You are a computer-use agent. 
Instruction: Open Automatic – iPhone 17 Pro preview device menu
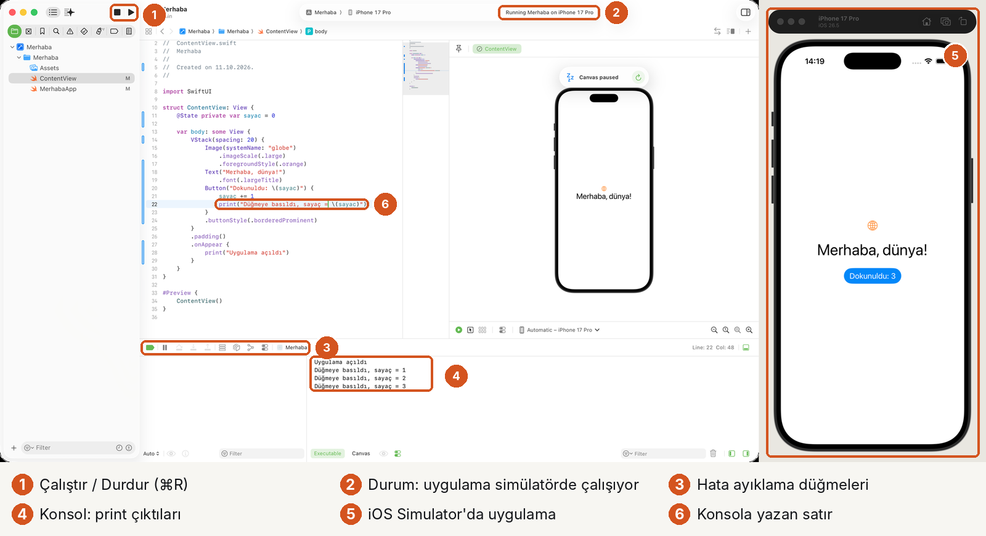click(560, 330)
